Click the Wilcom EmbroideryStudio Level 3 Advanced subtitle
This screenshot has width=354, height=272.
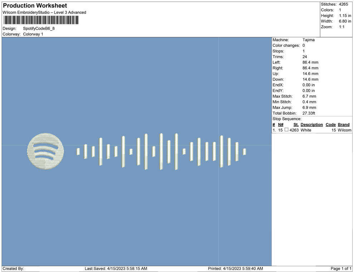[x=44, y=12]
